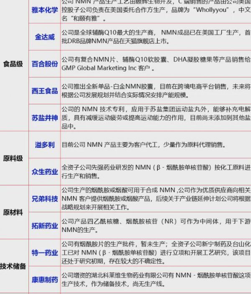This screenshot has width=251, height=294.
Task: Click the 特一药业 company name
Action: tap(45, 253)
